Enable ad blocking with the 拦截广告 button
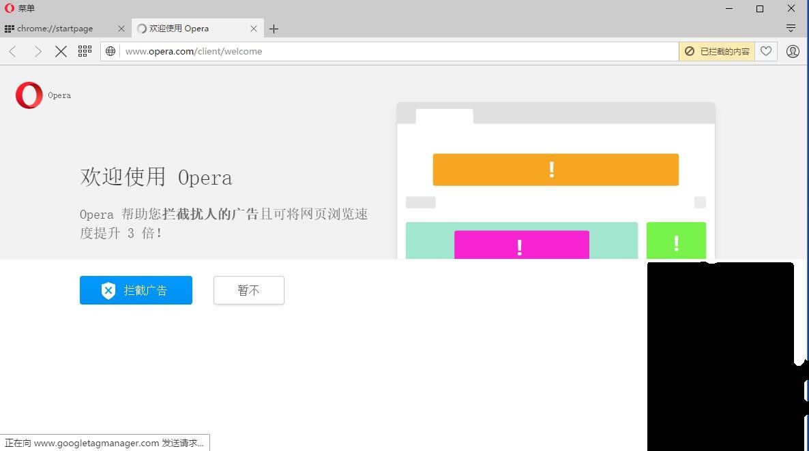This screenshot has width=809, height=451. point(136,290)
